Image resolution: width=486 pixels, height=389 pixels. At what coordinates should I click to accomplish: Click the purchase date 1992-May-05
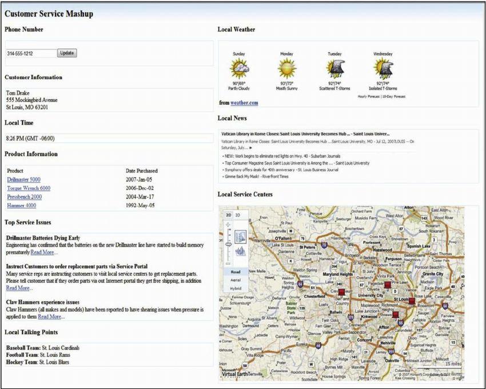tap(140, 206)
